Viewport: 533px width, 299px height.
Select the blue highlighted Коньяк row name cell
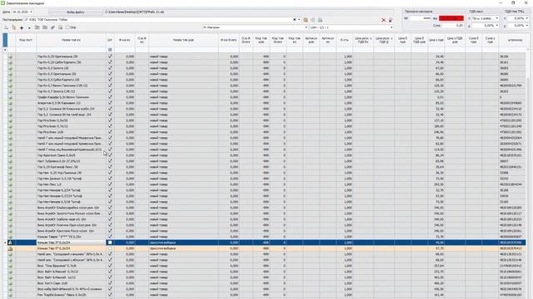(x=71, y=243)
